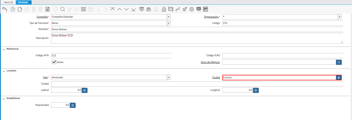The height and width of the screenshot is (120, 352).
Task: Click the undo back arrow icon
Action: pos(4,9)
